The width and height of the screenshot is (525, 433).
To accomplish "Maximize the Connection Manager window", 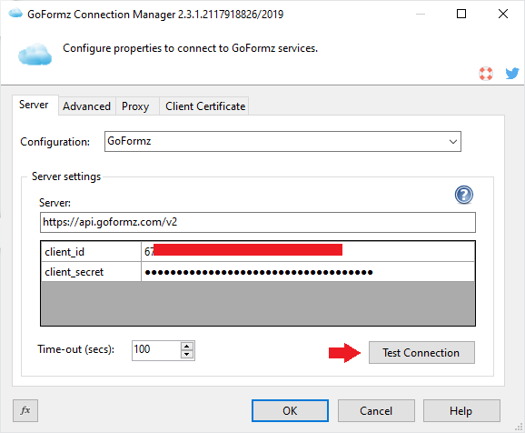I will click(461, 14).
